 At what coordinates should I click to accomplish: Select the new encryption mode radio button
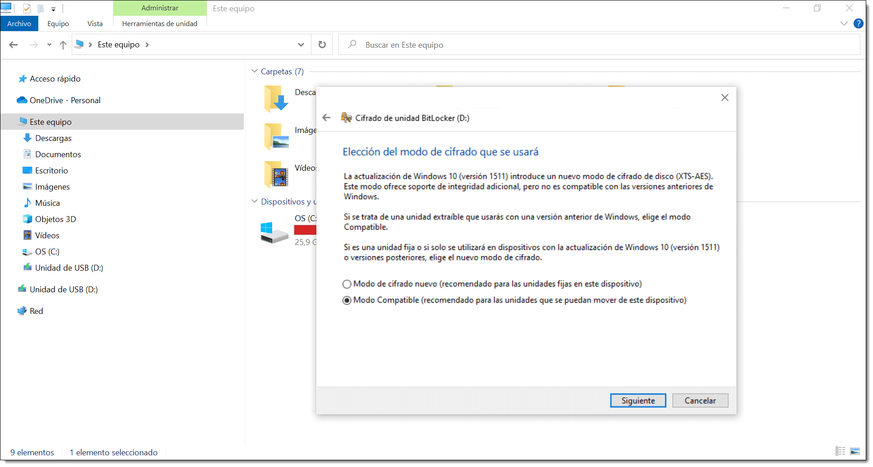347,284
